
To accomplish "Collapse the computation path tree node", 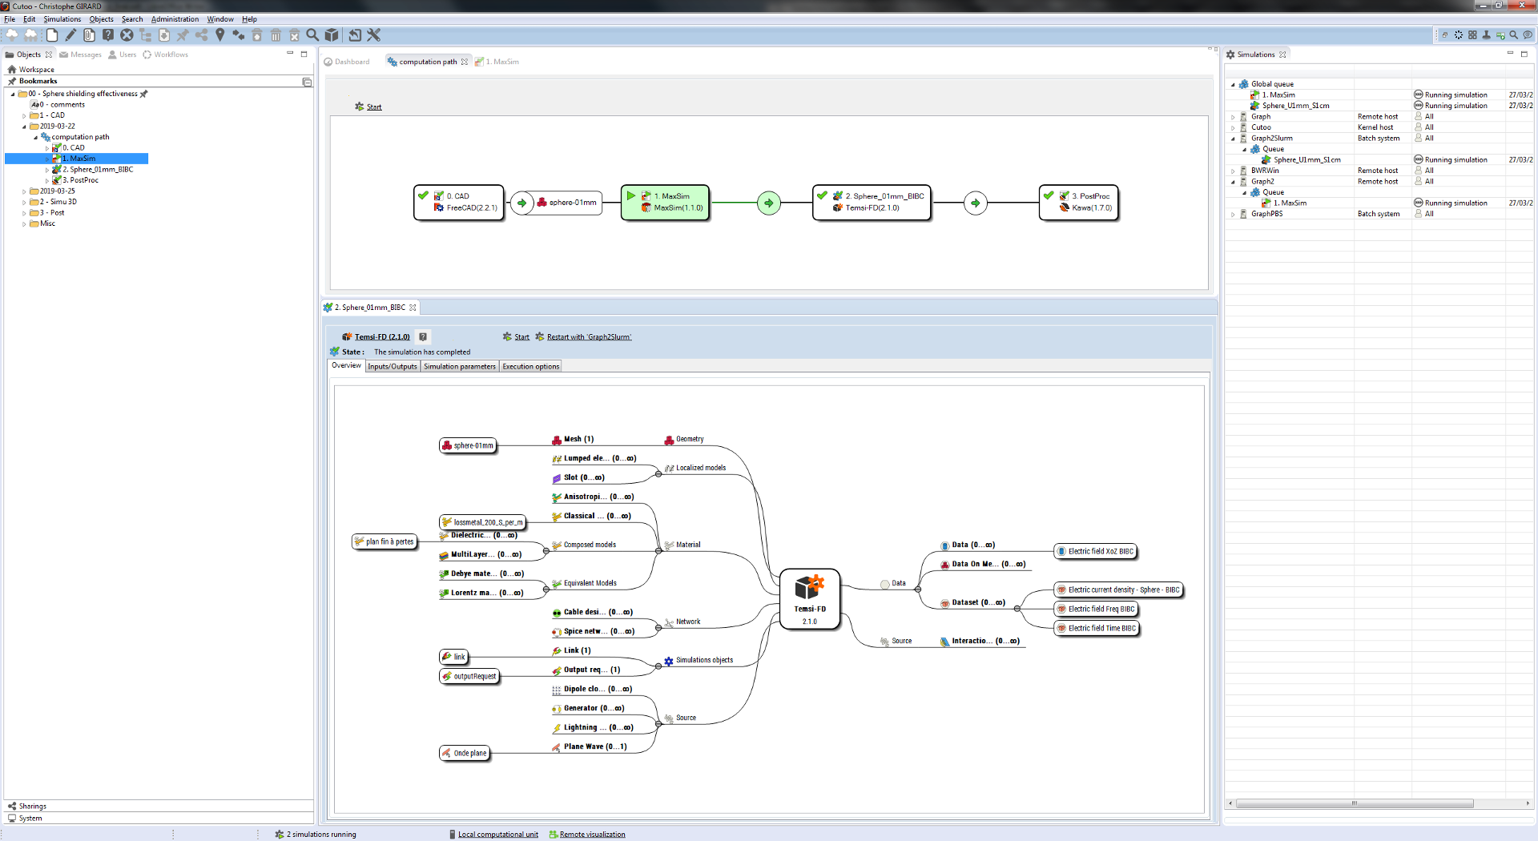I will pos(35,138).
